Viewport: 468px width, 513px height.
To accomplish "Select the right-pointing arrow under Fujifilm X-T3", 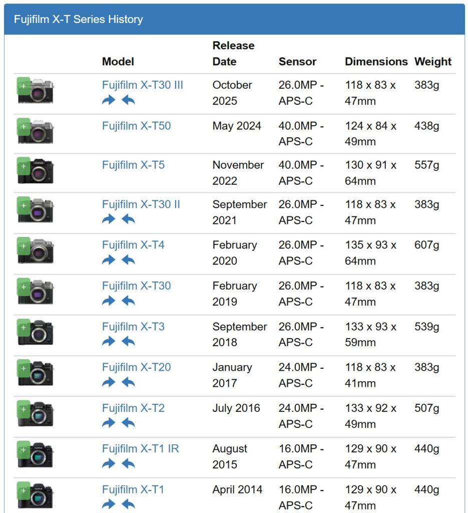I will point(109,342).
